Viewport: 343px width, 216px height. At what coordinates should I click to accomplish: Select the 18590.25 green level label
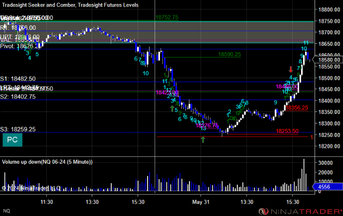pyautogui.click(x=229, y=54)
